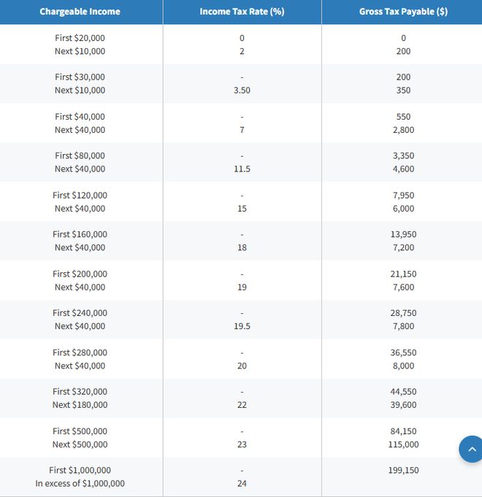Click the 11.5 tax rate value
The width and height of the screenshot is (482, 497).
[x=242, y=169]
